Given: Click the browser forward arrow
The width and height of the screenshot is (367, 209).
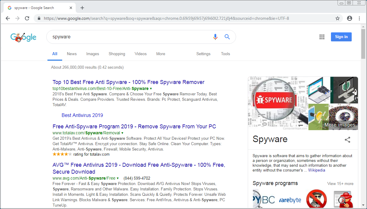Looking at the screenshot, I should [17, 18].
